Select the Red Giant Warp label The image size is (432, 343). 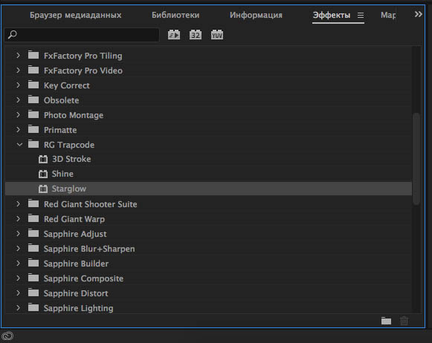point(74,219)
